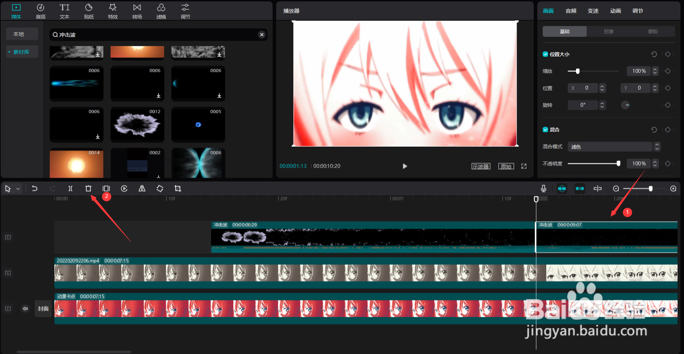Zoom in the timeline
The height and width of the screenshot is (354, 684).
point(673,188)
